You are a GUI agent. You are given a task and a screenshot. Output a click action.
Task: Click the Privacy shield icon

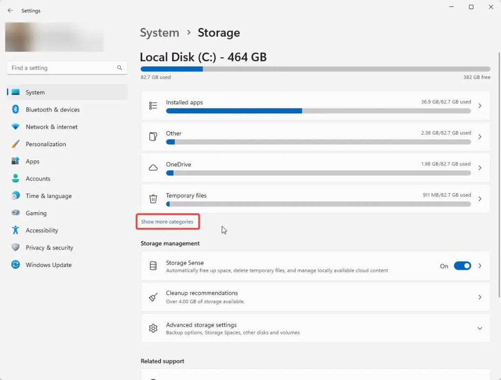(x=15, y=247)
